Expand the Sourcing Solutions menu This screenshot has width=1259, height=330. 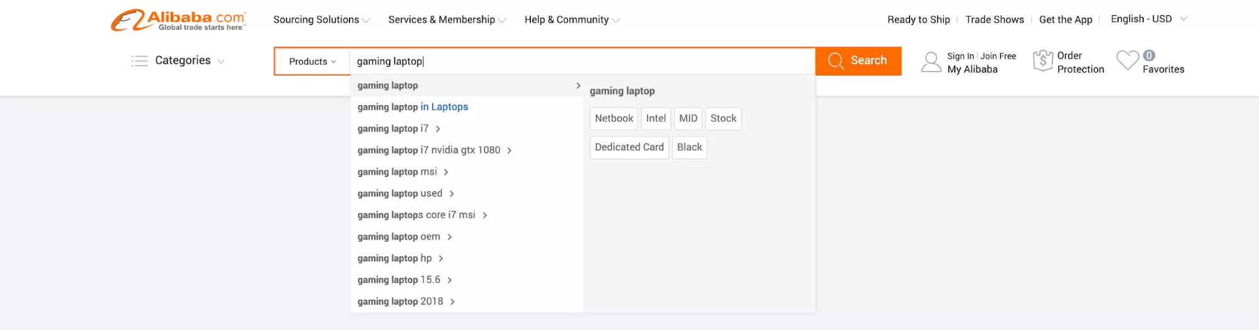click(x=321, y=20)
